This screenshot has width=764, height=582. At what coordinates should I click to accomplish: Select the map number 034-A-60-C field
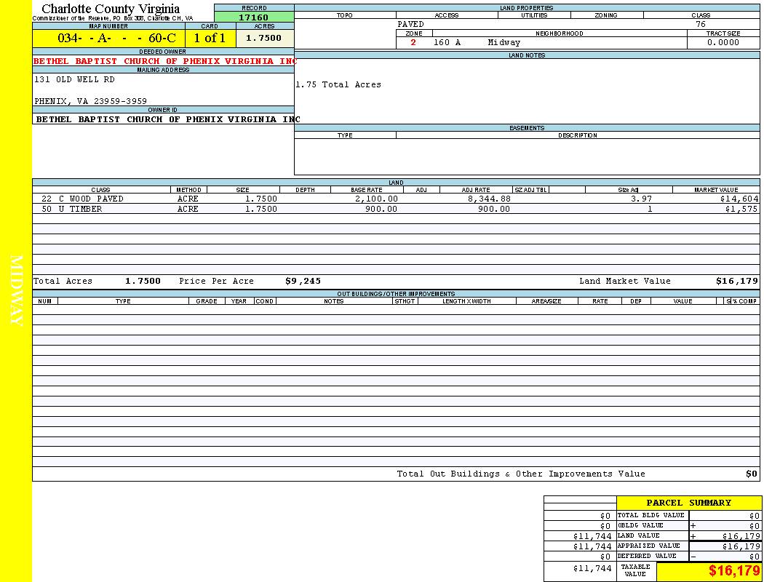[108, 38]
